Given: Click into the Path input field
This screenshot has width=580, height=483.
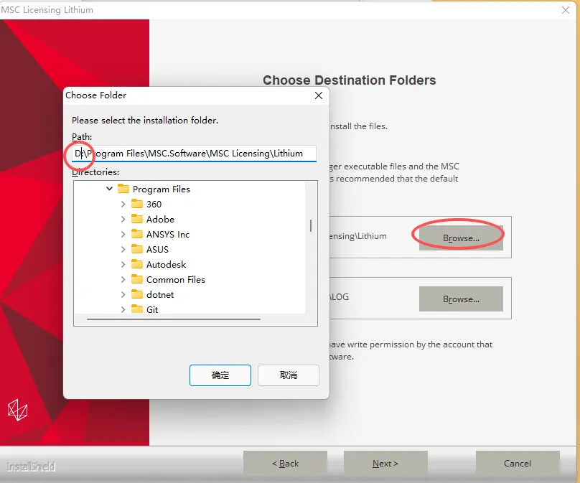Looking at the screenshot, I should [x=195, y=154].
